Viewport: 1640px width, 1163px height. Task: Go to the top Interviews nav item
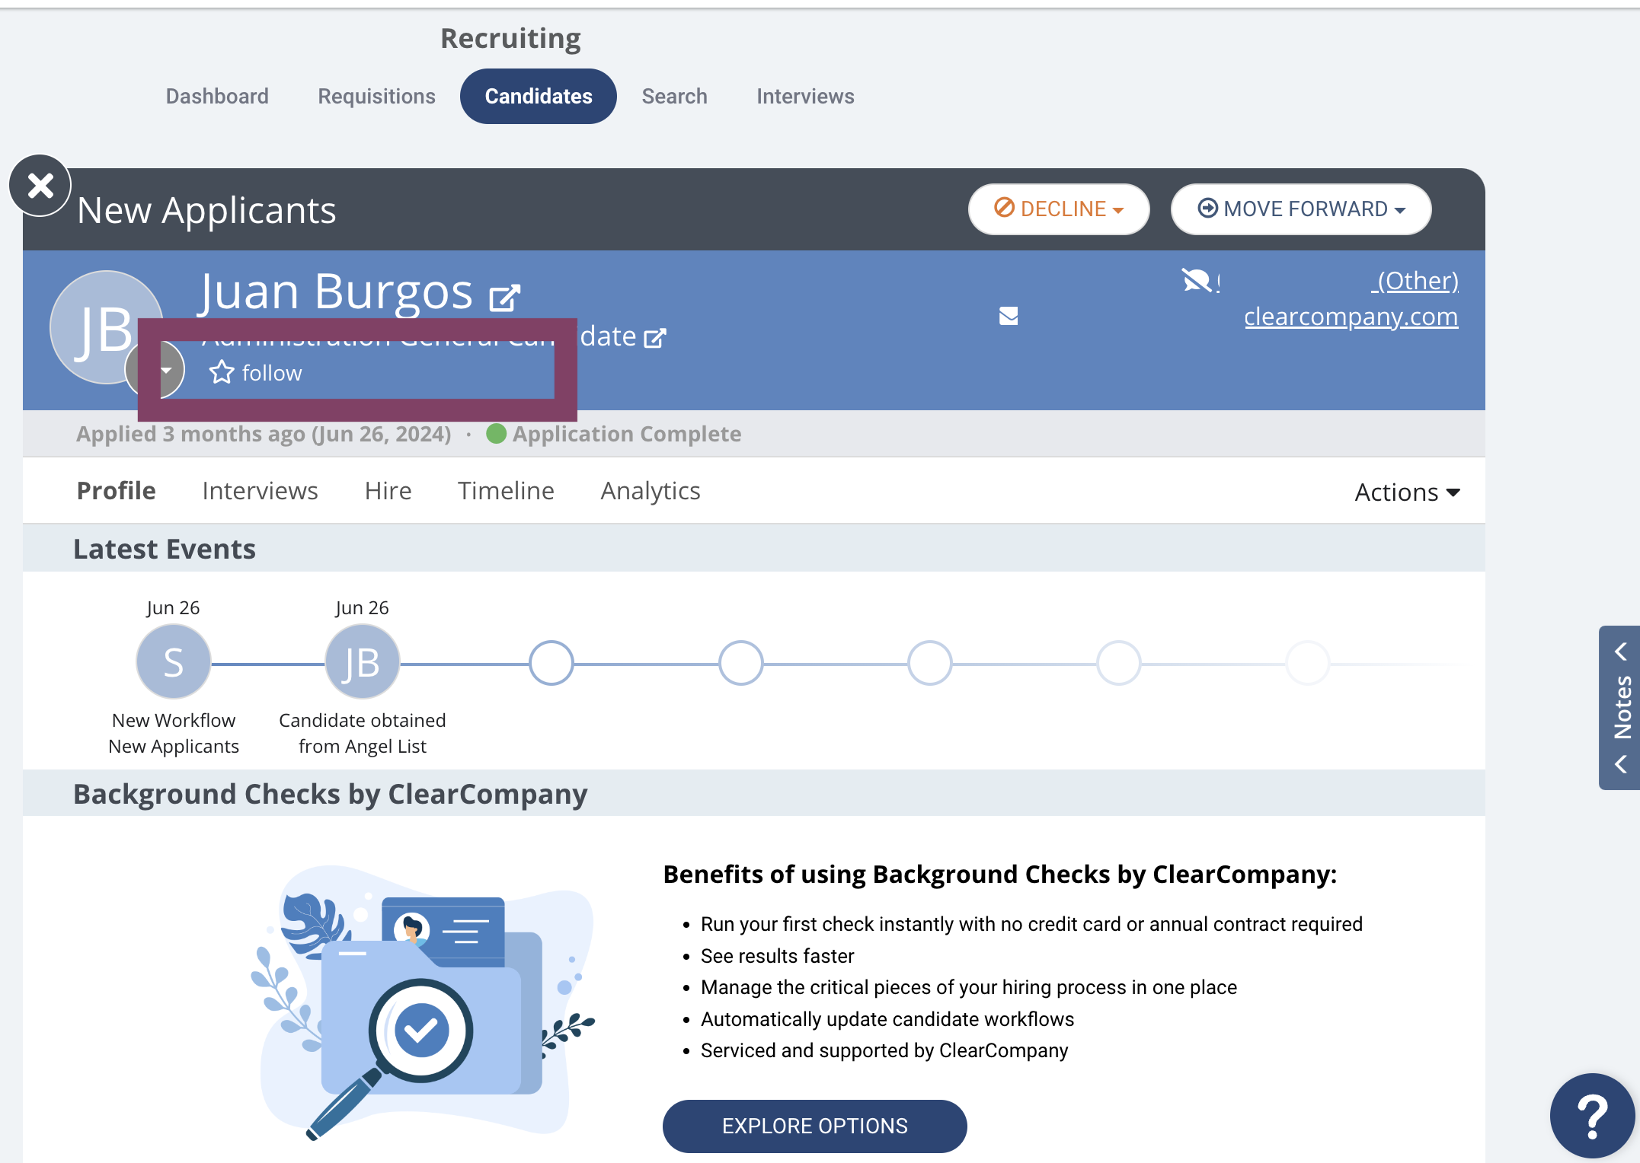tap(805, 96)
